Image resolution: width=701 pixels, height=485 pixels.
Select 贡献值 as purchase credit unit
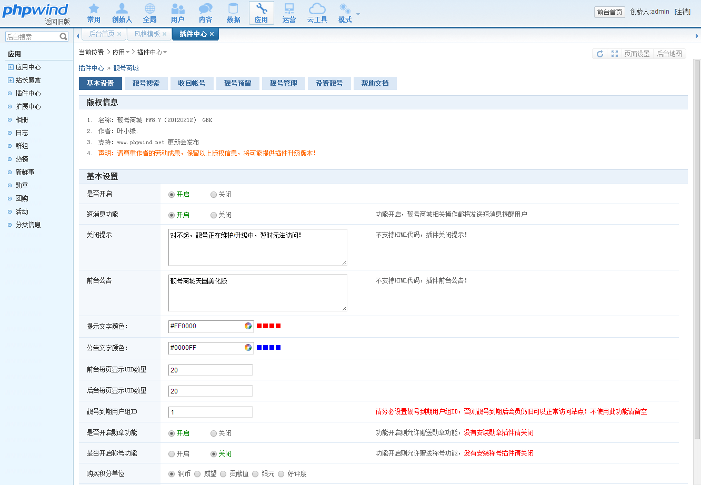tap(223, 474)
